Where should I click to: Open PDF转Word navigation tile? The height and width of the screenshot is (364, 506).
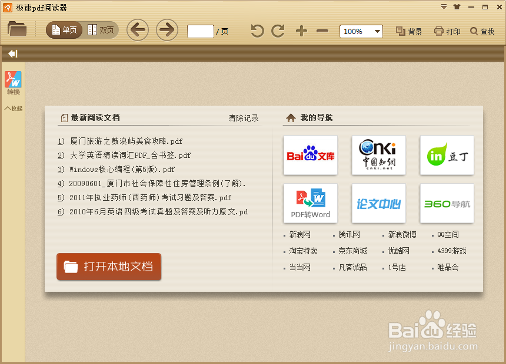pyautogui.click(x=311, y=203)
